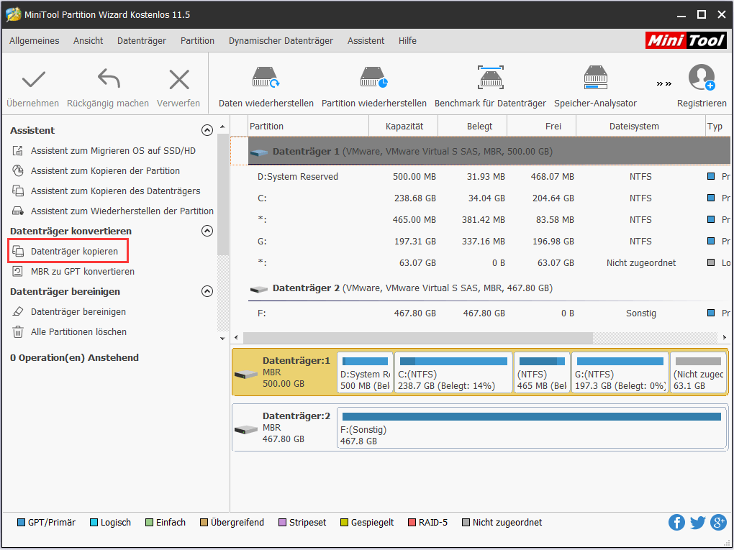The height and width of the screenshot is (550, 734).
Task: Open the Google Plus icon
Action: [718, 523]
